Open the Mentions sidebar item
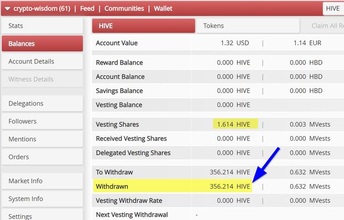The image size is (344, 220). (42, 139)
